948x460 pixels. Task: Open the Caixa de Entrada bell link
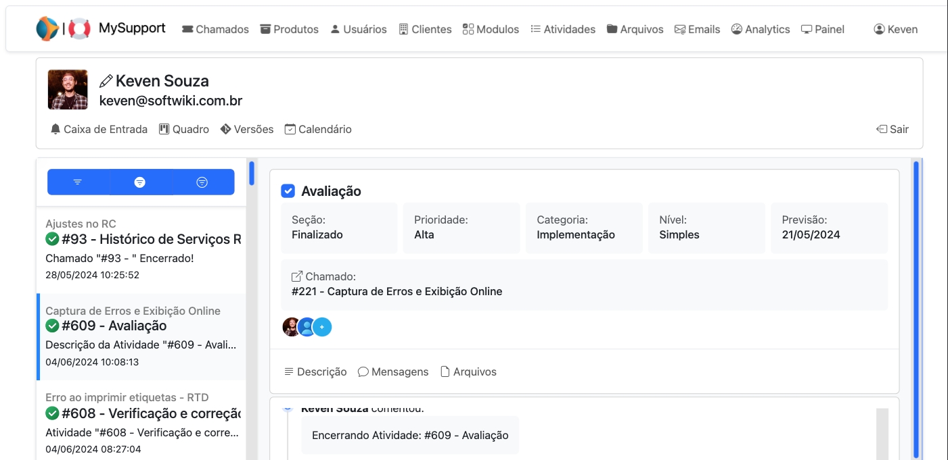[99, 129]
